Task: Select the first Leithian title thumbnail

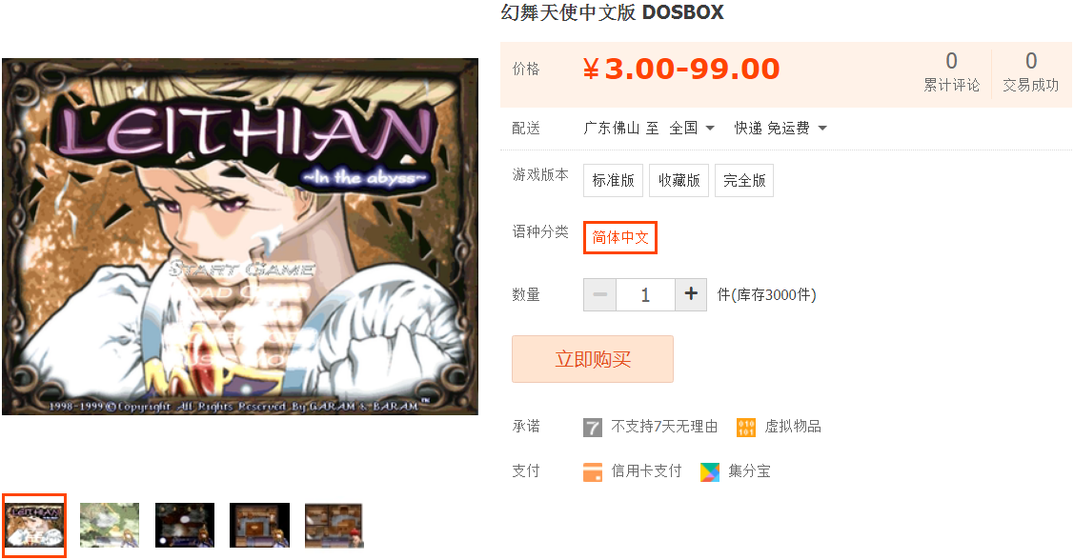Action: coord(34,525)
